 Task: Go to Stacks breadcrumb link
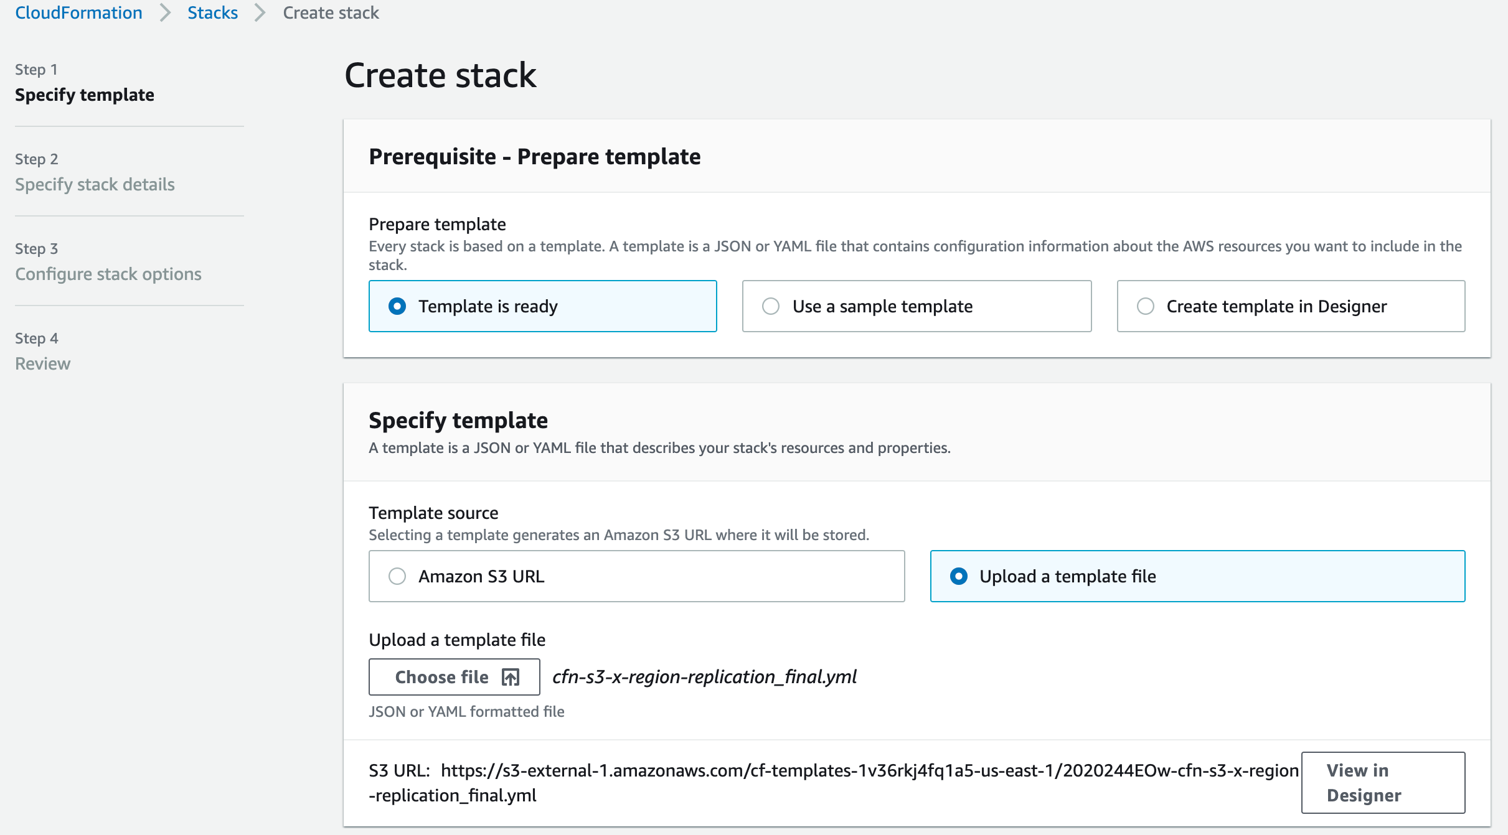coord(212,12)
